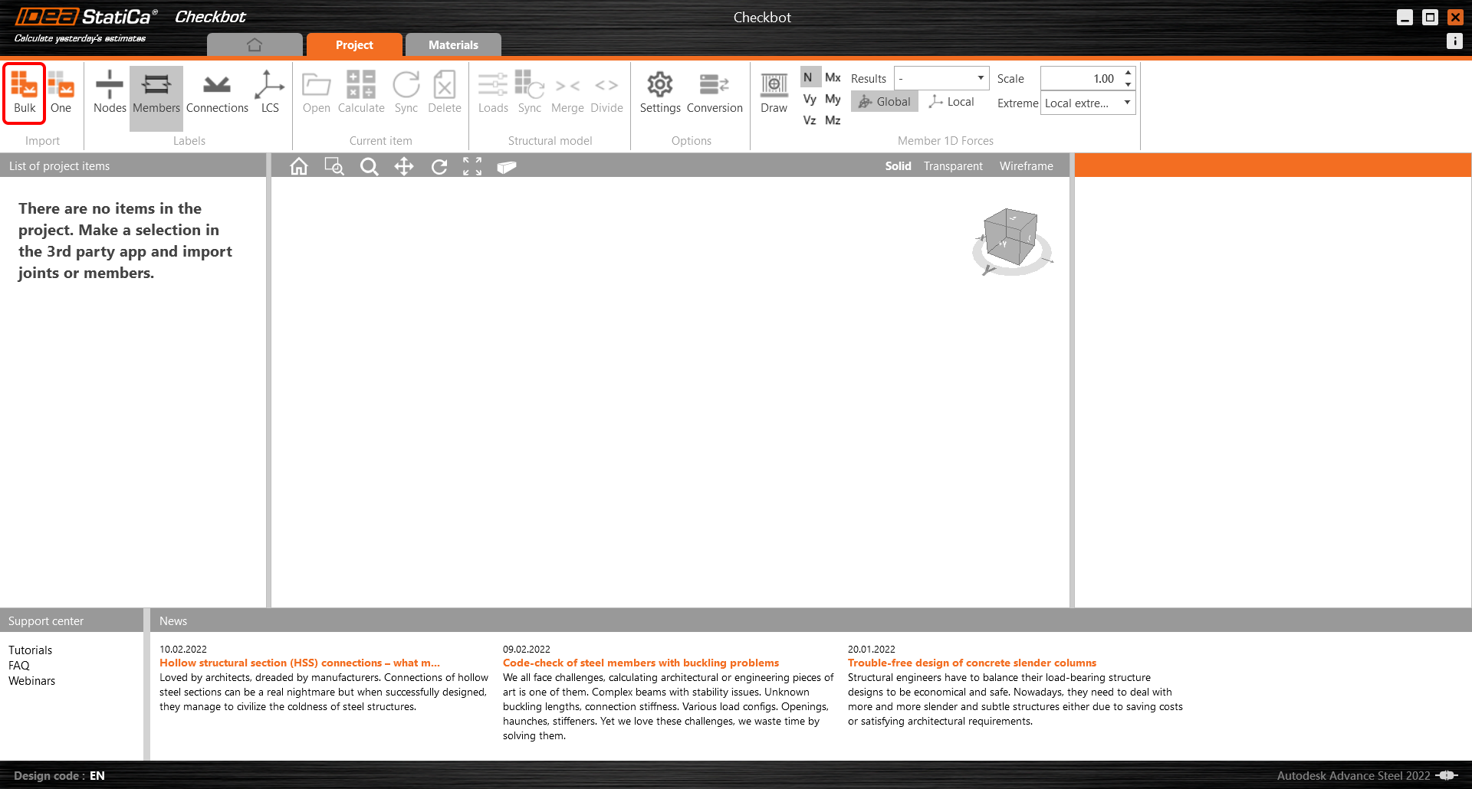This screenshot has height=789, width=1472.
Task: Switch to Local coordinate system for forces
Action: tap(951, 102)
